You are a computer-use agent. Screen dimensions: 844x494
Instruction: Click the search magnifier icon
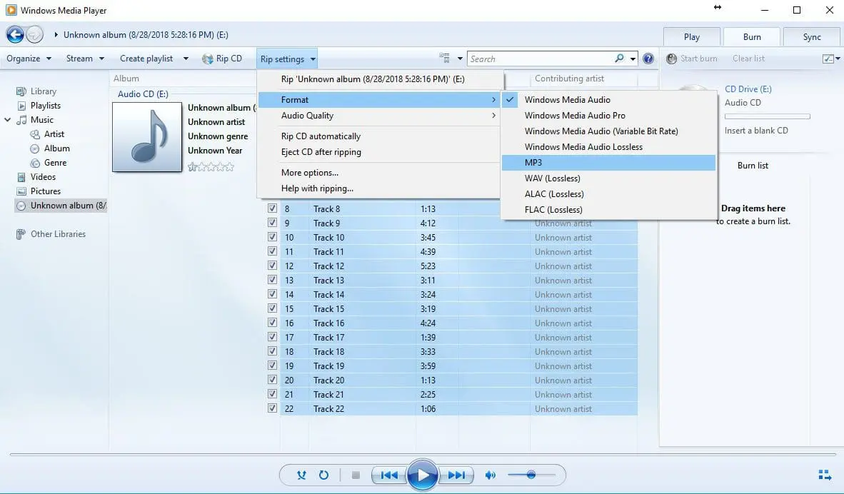(620, 58)
